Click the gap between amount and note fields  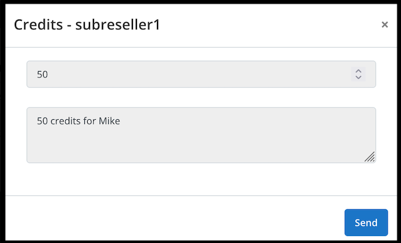200,97
